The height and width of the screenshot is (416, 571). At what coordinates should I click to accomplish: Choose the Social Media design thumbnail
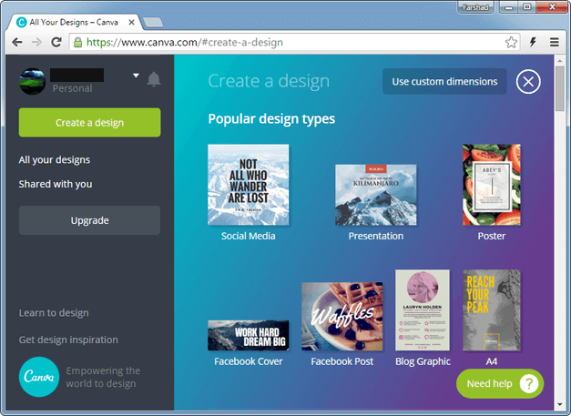tap(249, 185)
